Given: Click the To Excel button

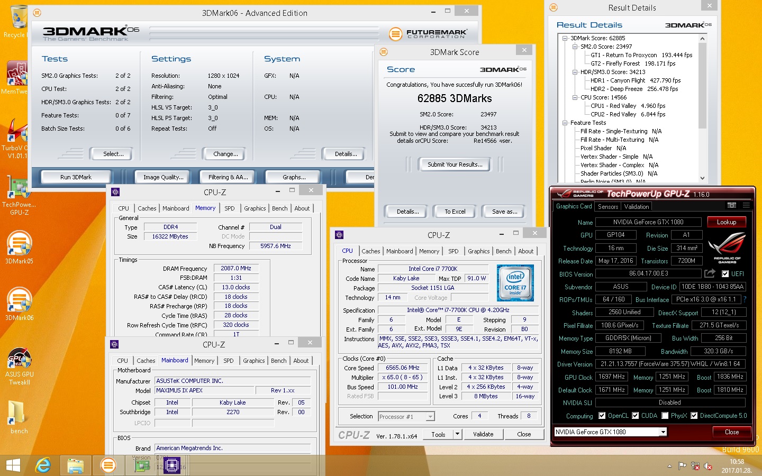Looking at the screenshot, I should coord(455,212).
